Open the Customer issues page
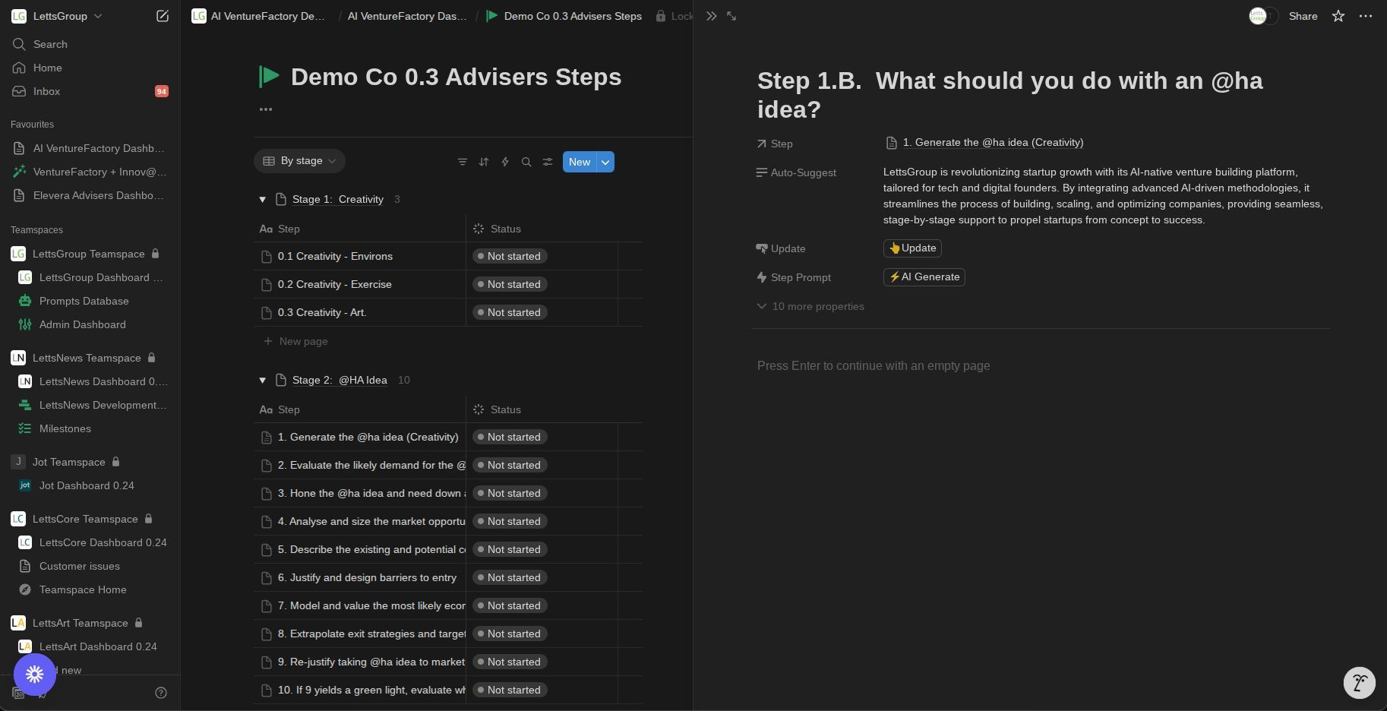This screenshot has height=711, width=1387. [90, 566]
